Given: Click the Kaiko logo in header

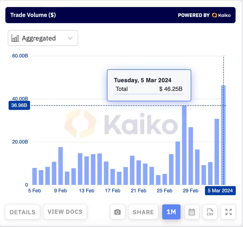Looking at the screenshot, I should point(221,15).
